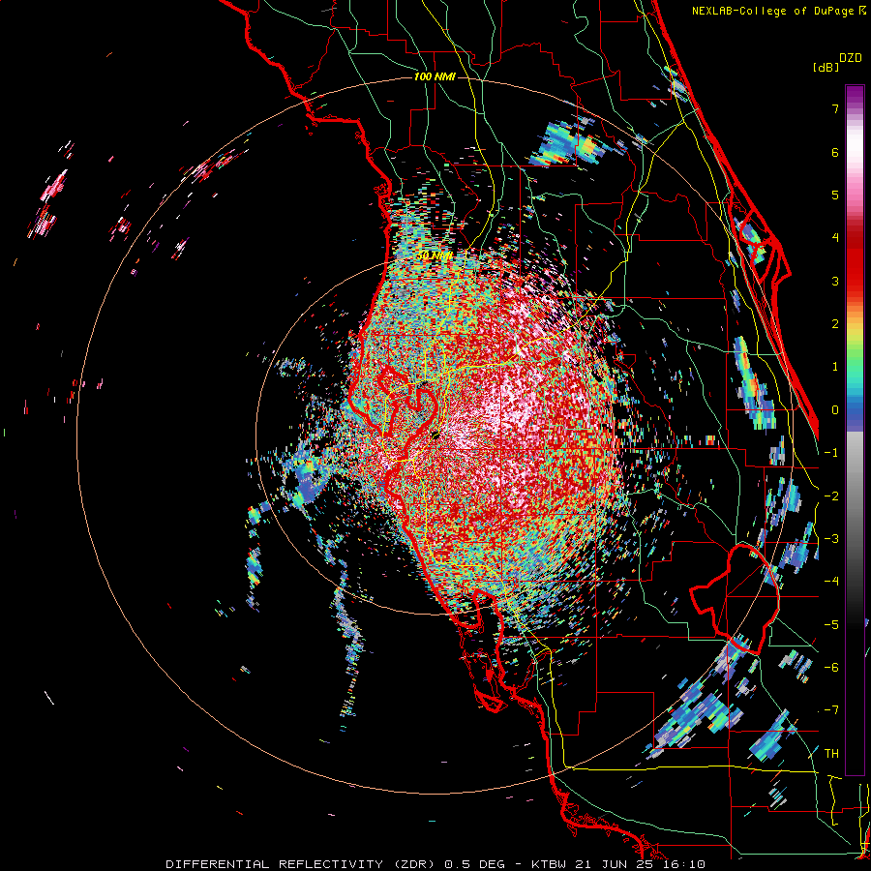The width and height of the screenshot is (871, 871).
Task: Click the 0 value on the color scale
Action: click(x=835, y=410)
